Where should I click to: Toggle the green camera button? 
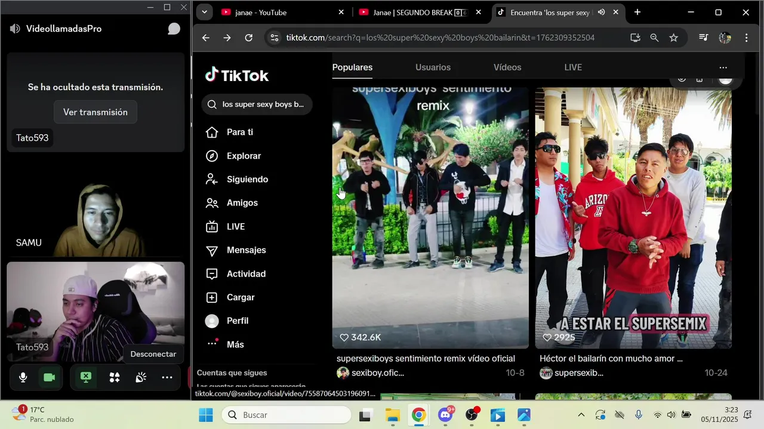(50, 378)
